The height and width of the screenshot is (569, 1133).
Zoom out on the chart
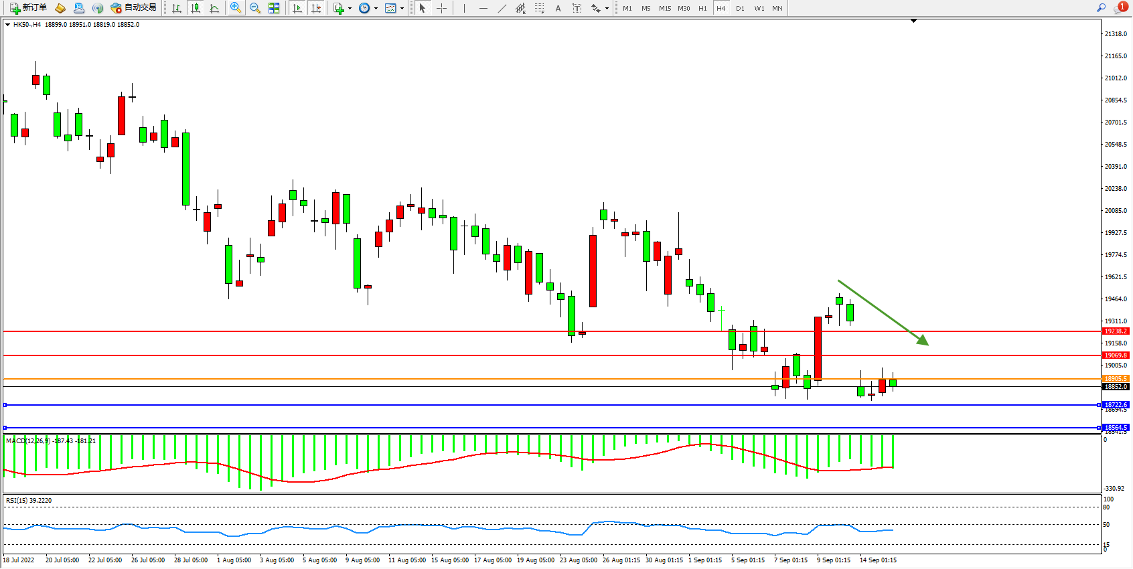[x=255, y=8]
